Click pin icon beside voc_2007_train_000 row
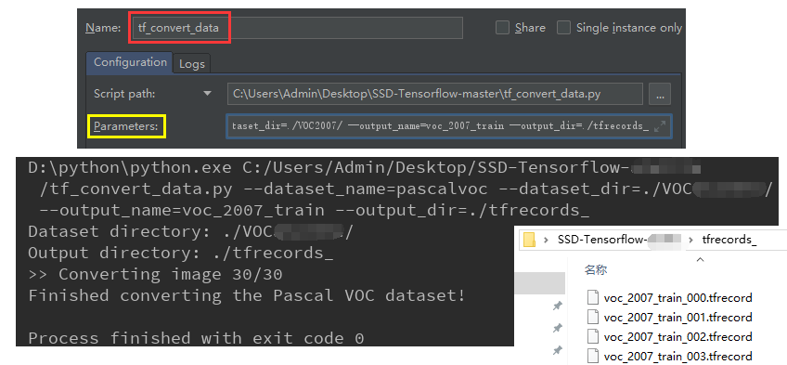The width and height of the screenshot is (787, 365). [557, 306]
